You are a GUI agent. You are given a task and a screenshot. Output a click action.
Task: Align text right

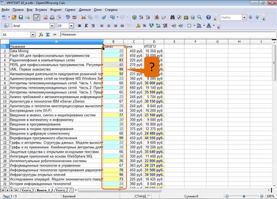click(115, 26)
